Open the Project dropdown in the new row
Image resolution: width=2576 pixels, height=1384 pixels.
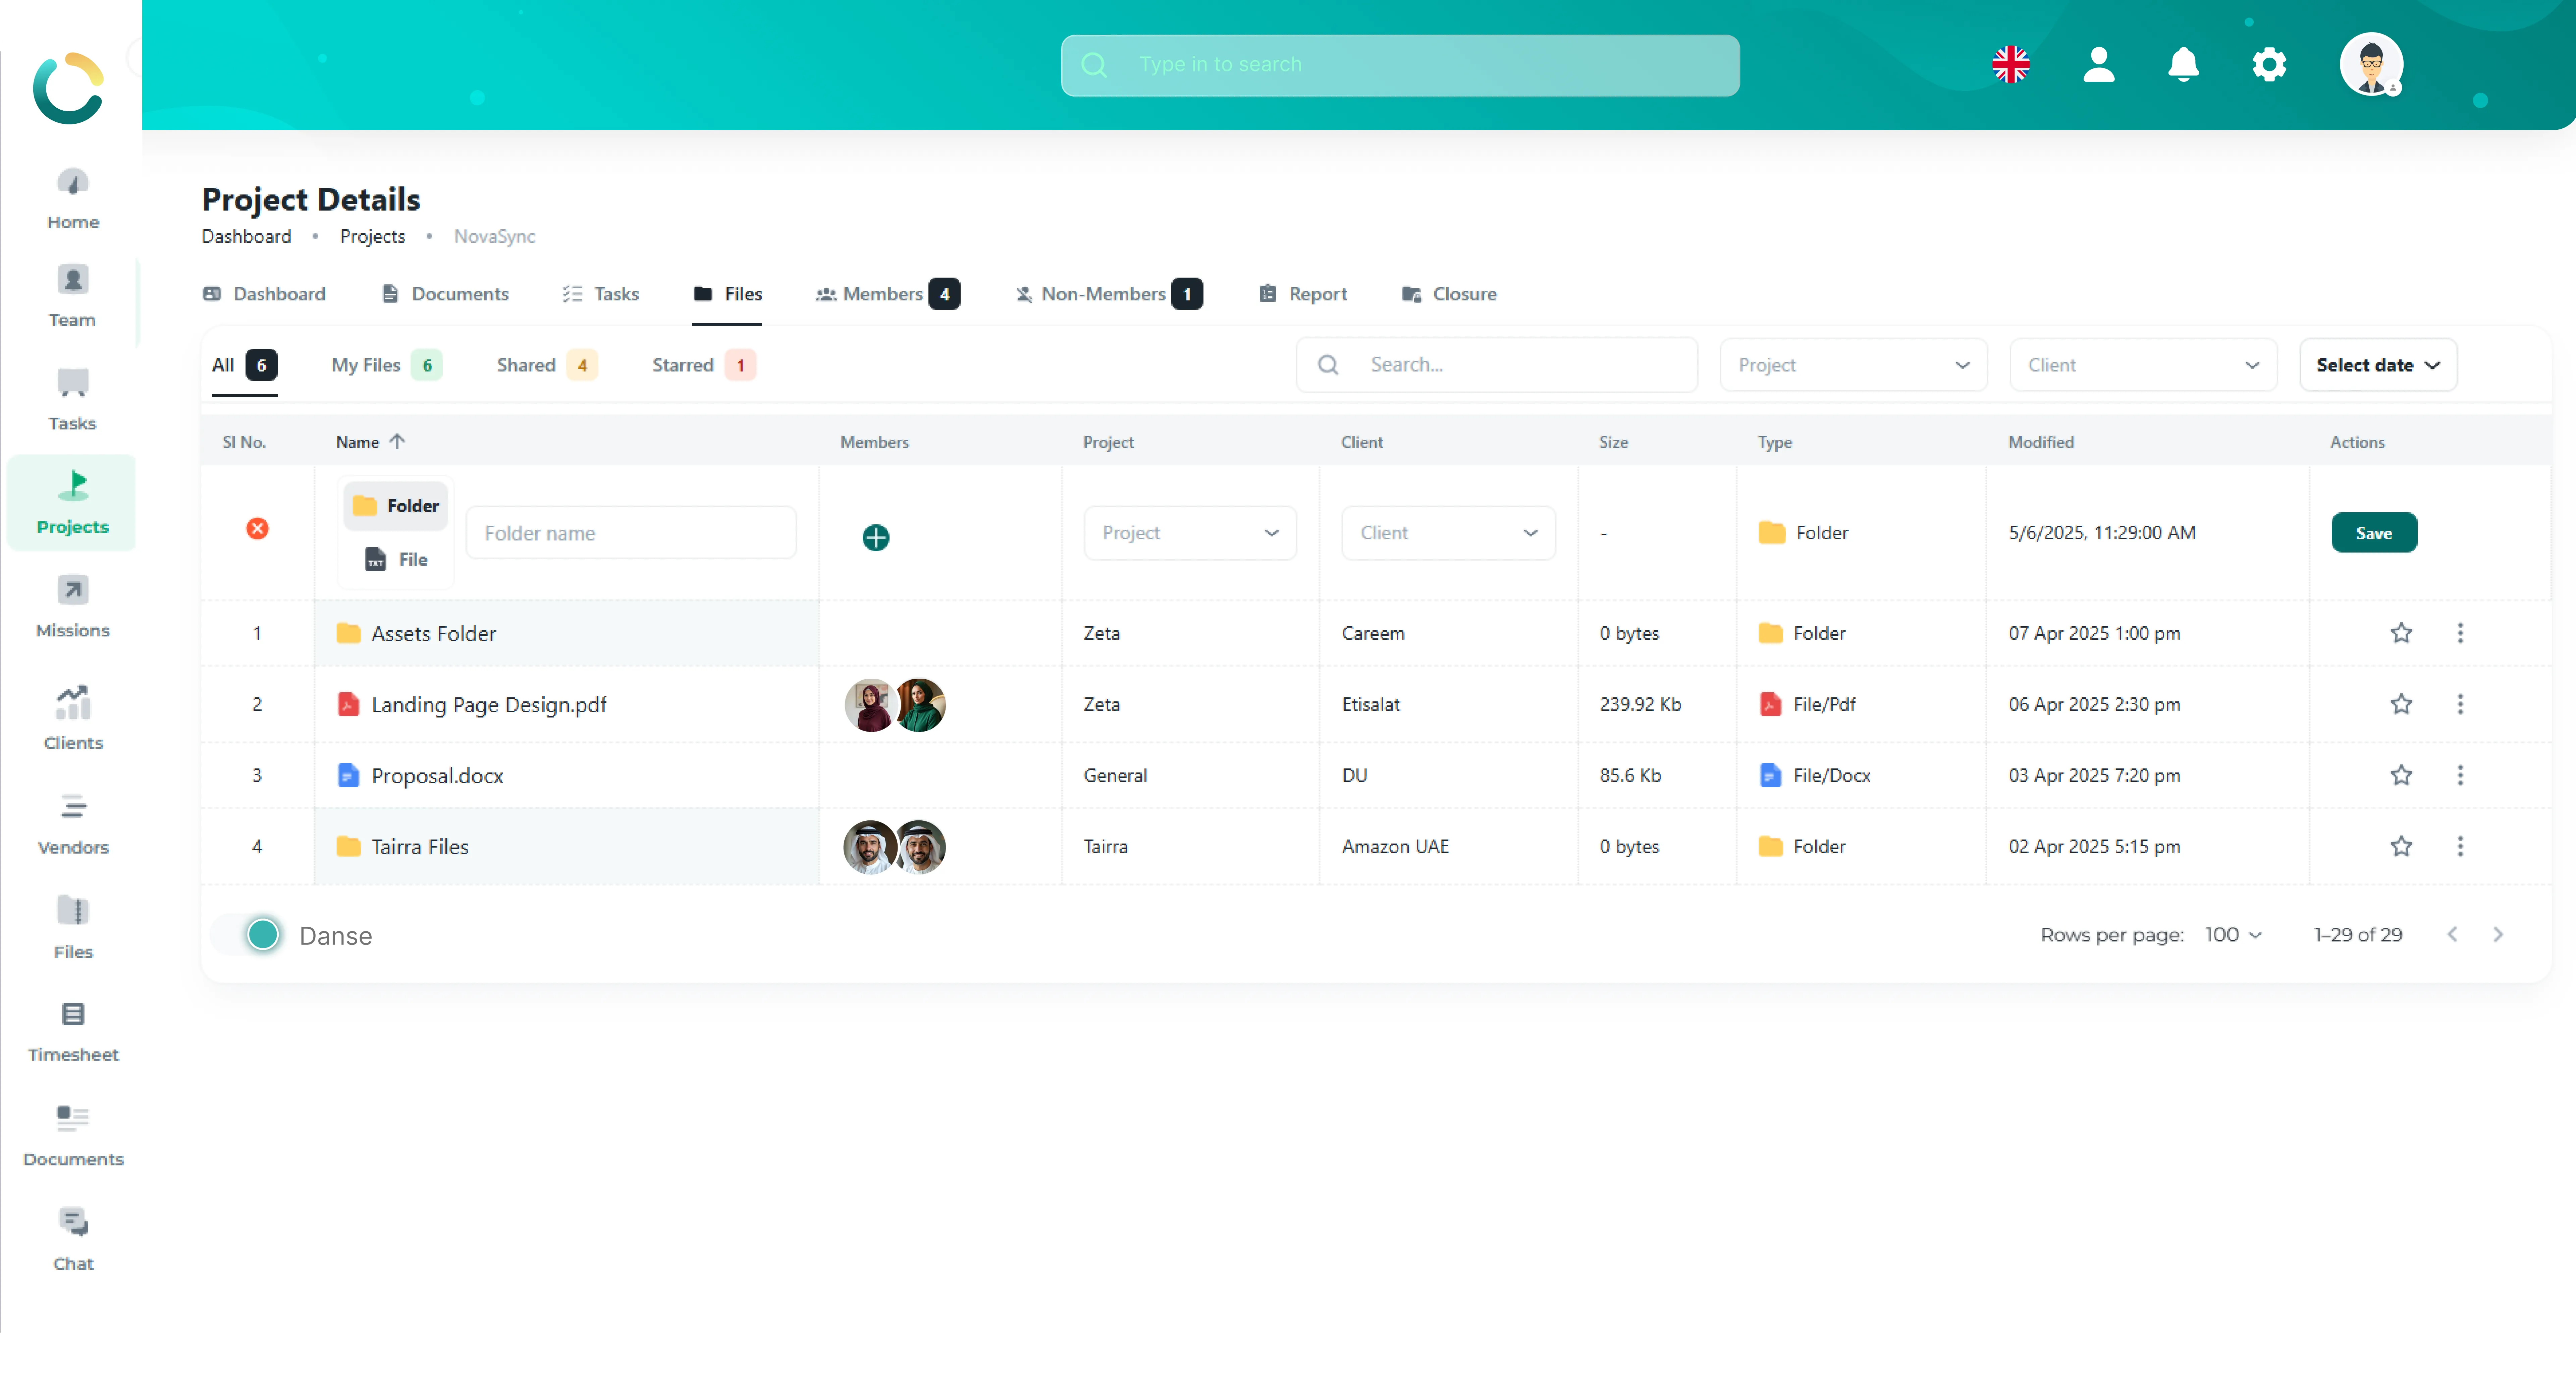1190,533
